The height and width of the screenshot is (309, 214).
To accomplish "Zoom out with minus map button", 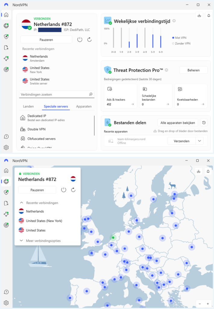I will 200,304.
